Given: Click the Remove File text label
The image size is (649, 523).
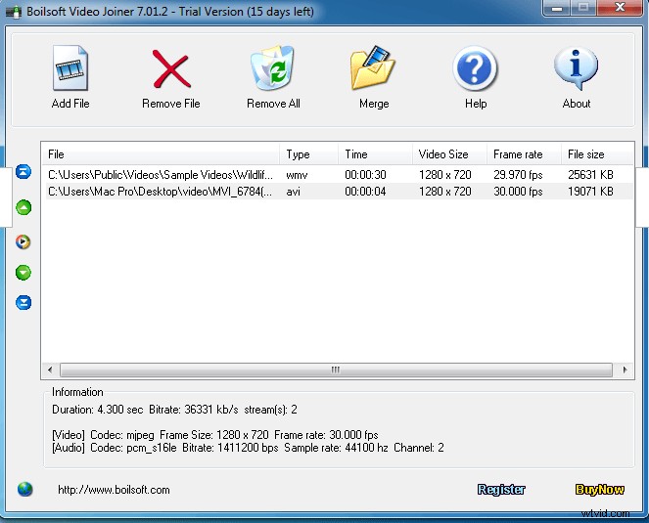Looking at the screenshot, I should (171, 104).
